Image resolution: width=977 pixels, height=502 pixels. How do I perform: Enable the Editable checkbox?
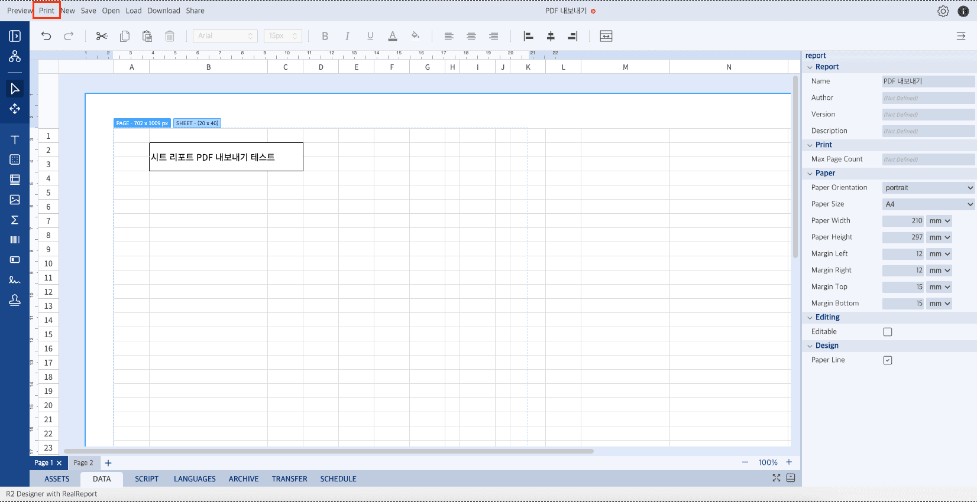[888, 332]
